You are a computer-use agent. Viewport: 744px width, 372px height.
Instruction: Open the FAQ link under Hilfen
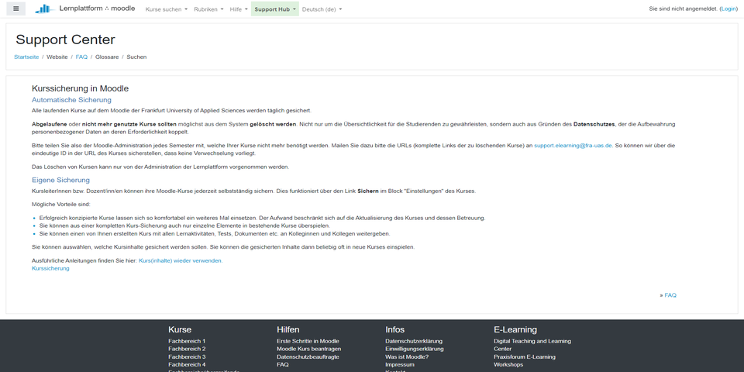coord(283,364)
